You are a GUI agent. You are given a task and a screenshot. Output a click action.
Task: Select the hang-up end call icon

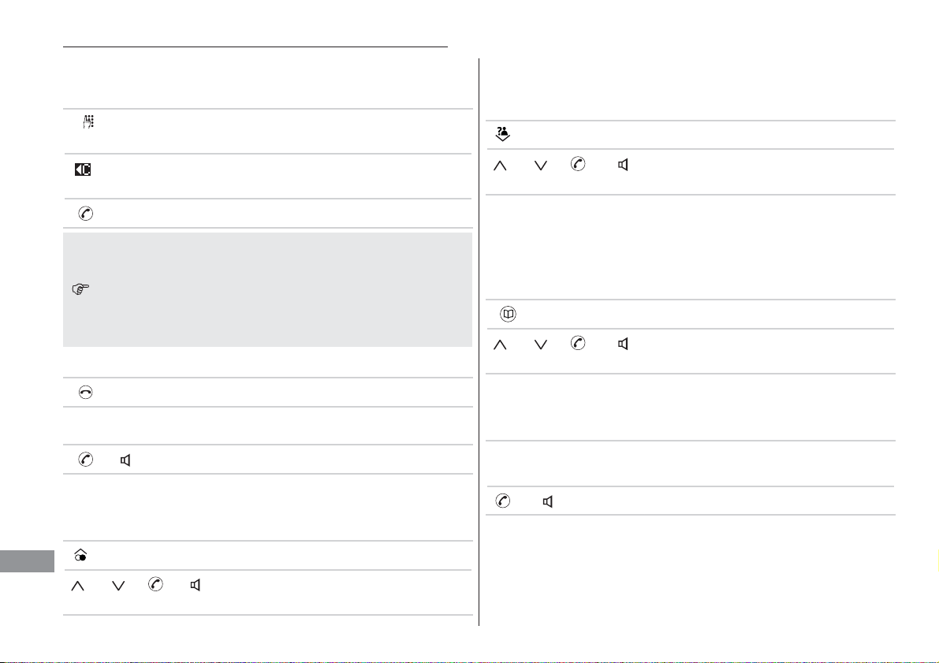tap(86, 393)
